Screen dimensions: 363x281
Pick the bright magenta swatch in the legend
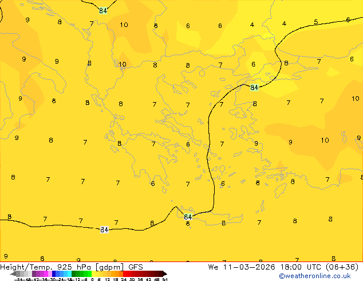tap(46, 274)
